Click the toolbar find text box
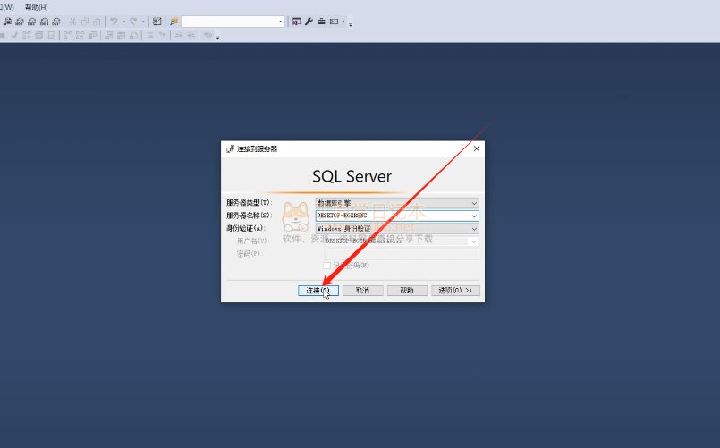Image resolution: width=720 pixels, height=448 pixels. coord(230,21)
